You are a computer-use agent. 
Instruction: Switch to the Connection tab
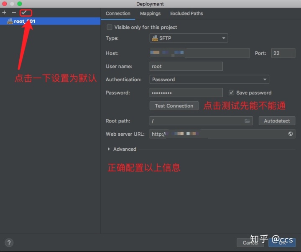click(118, 14)
